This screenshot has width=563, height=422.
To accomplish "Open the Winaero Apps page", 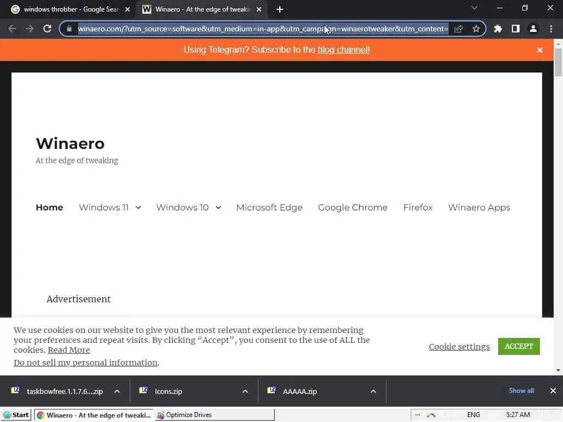I will 479,207.
